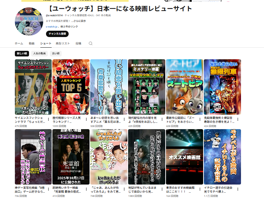Open the channel search magnifier icon
The width and height of the screenshot is (264, 199).
[x=91, y=43]
